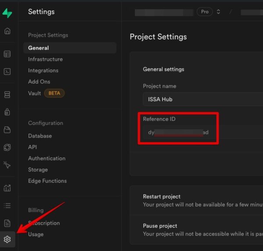
Task: Select Infrastructure in Project Settings menu
Action: [x=45, y=59]
